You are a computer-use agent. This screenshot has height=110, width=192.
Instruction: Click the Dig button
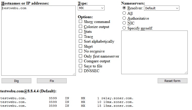click(16, 81)
